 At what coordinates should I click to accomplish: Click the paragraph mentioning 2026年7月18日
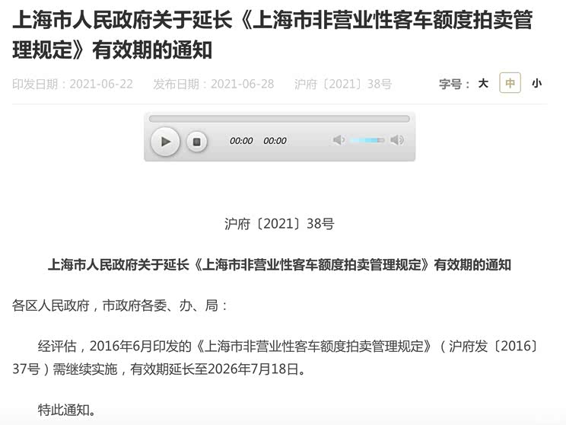click(276, 357)
